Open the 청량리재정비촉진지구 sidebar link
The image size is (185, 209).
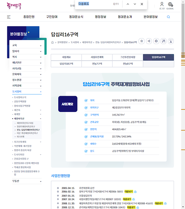[26, 126]
